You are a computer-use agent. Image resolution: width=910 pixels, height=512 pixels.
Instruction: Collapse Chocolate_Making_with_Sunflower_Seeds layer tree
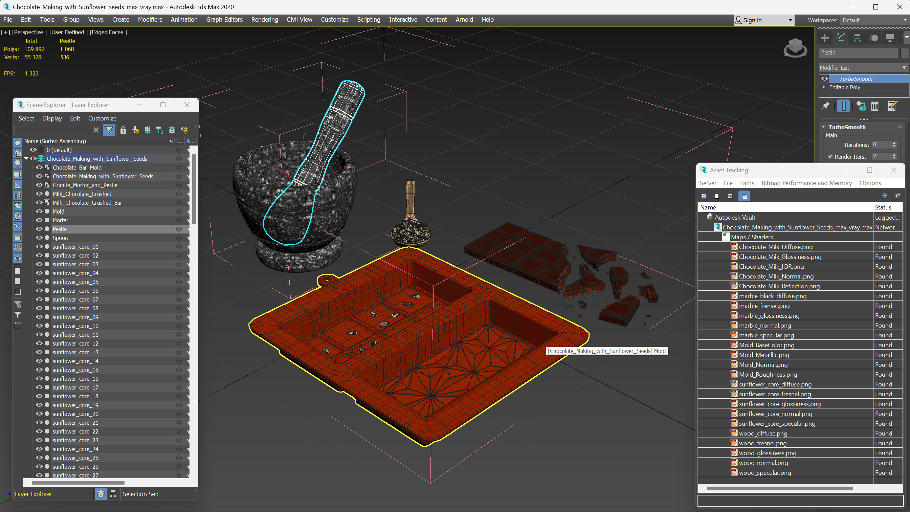(x=26, y=159)
